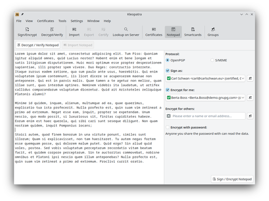
Task: Select the S/MIME protocol radio button
Action: click(x=212, y=60)
